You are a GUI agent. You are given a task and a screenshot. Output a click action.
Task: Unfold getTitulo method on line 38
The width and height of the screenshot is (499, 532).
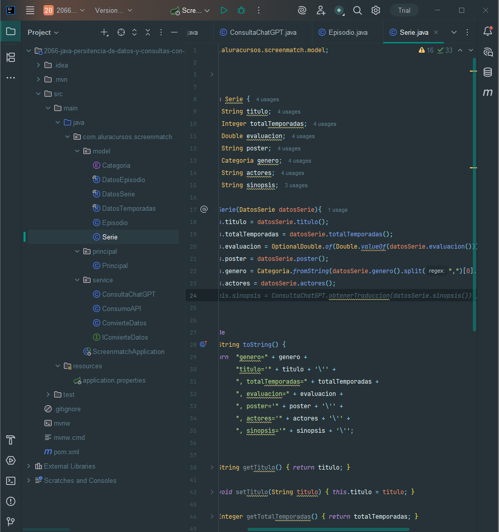click(212, 467)
